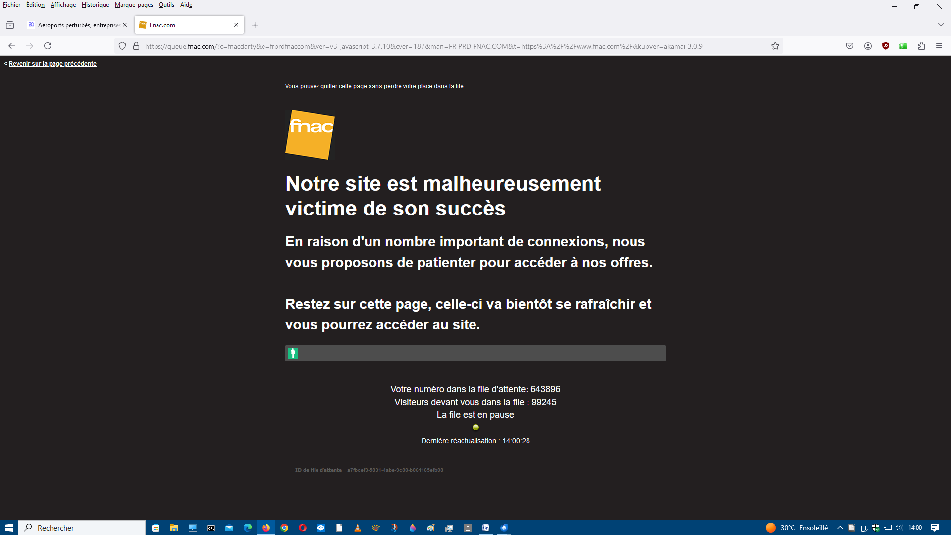Open the uBlock Origin extension icon
This screenshot has height=535, width=951.
pos(886,46)
